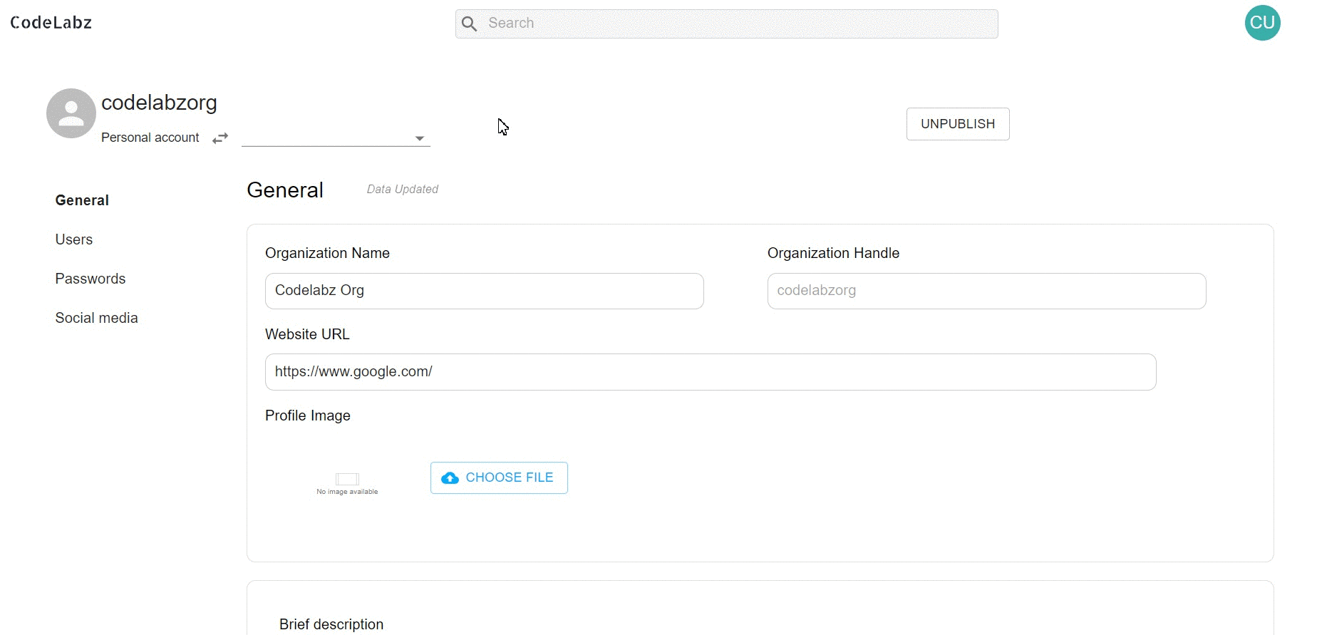The image size is (1317, 635).
Task: Click the Website URL input
Action: [x=711, y=372]
